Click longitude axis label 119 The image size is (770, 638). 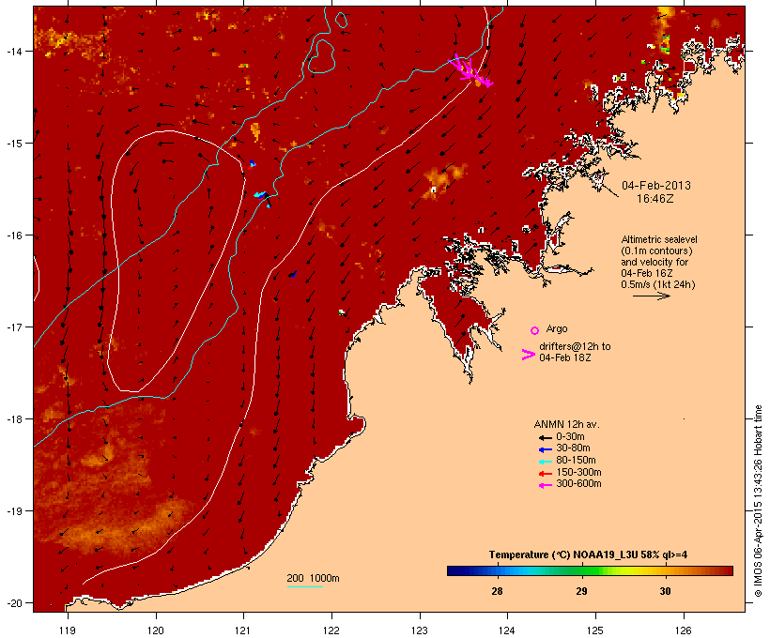point(68,630)
